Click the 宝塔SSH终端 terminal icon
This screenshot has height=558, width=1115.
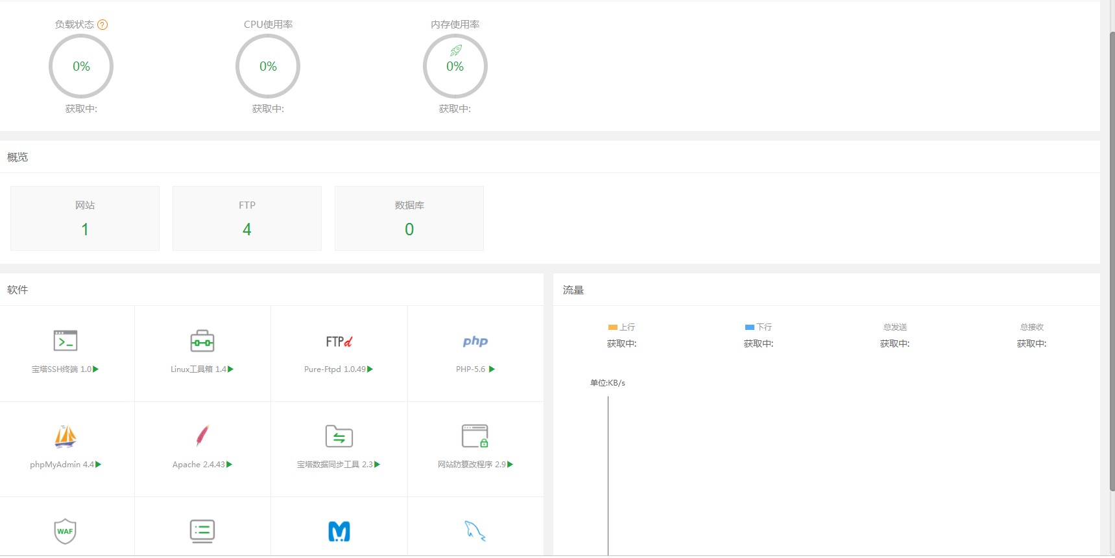[66, 341]
